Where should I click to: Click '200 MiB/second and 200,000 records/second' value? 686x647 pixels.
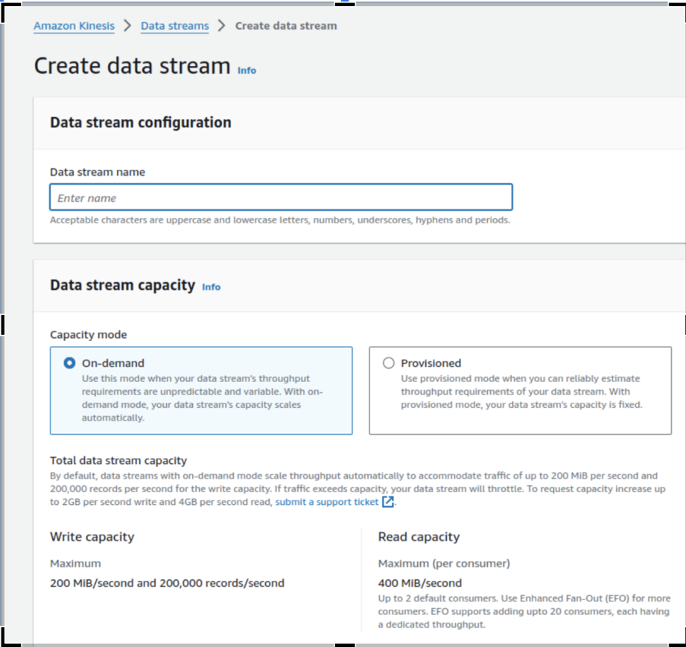click(167, 583)
